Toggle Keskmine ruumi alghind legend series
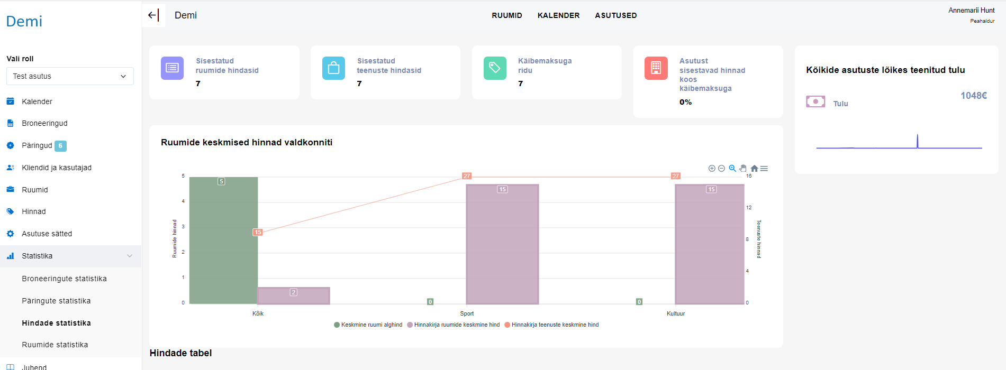Image resolution: width=1006 pixels, height=370 pixels. click(368, 325)
